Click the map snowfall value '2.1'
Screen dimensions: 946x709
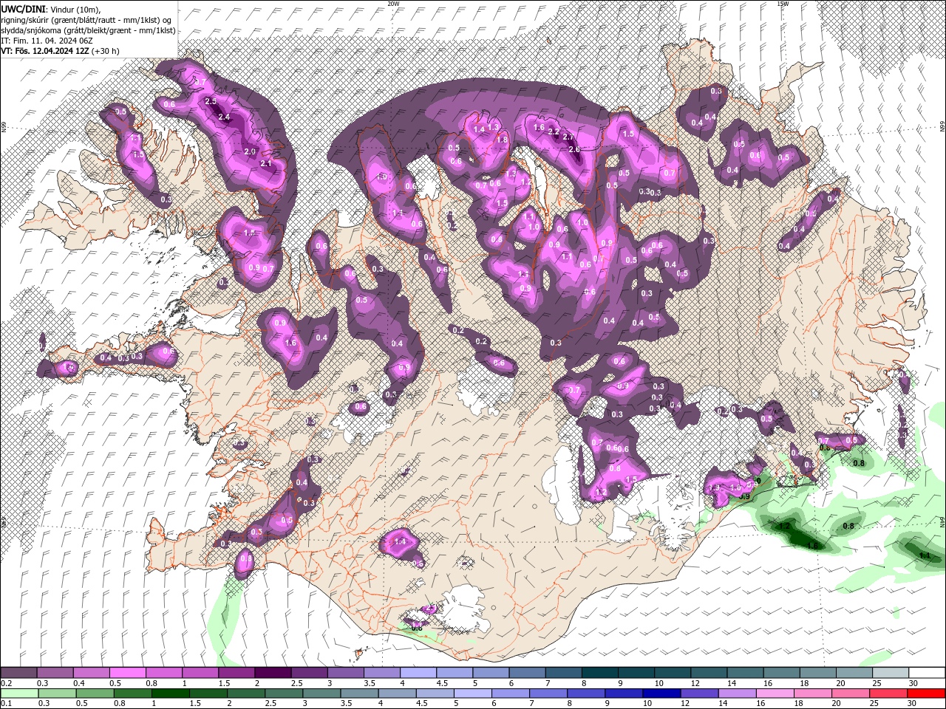267,163
